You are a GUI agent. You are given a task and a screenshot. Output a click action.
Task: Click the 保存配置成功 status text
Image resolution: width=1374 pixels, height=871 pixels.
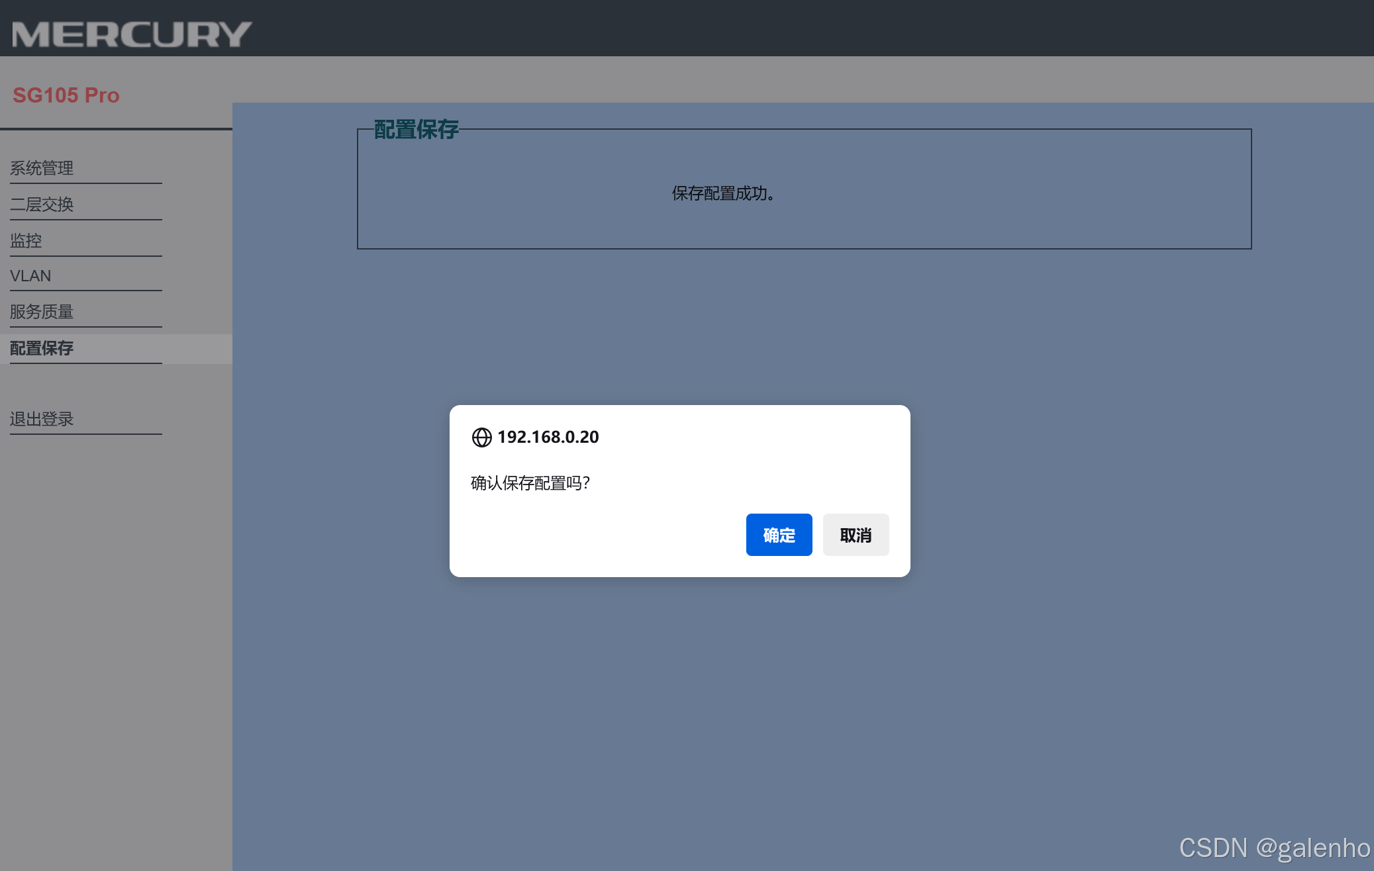click(x=723, y=193)
